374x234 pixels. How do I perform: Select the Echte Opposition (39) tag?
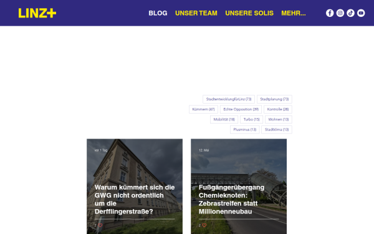click(241, 109)
